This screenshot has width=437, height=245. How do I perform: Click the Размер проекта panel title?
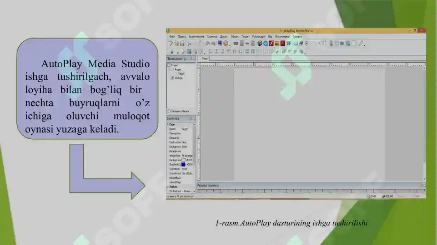coord(208,186)
